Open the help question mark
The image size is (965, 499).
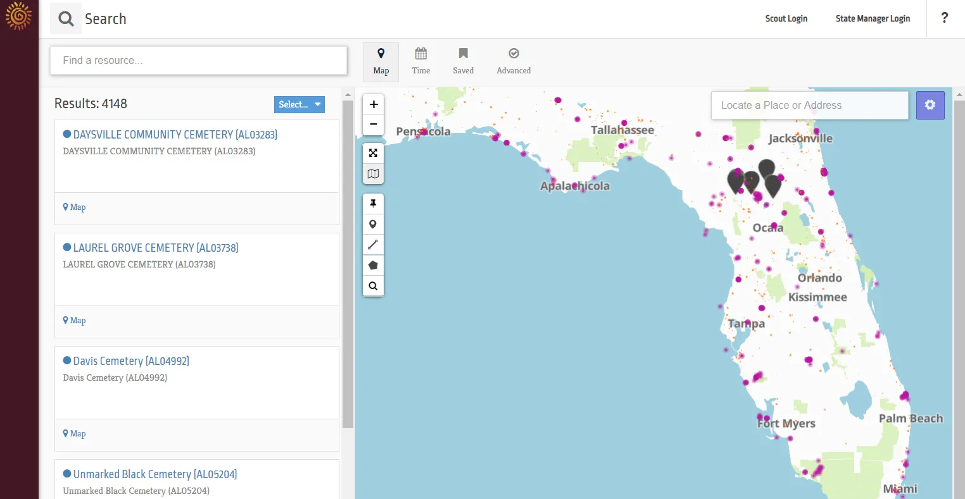[x=944, y=18]
